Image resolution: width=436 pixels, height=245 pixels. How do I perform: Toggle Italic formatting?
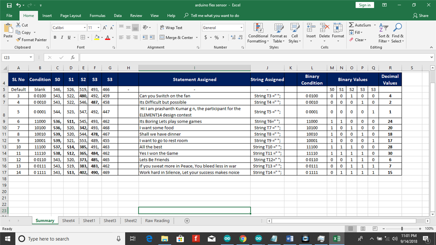[62, 37]
